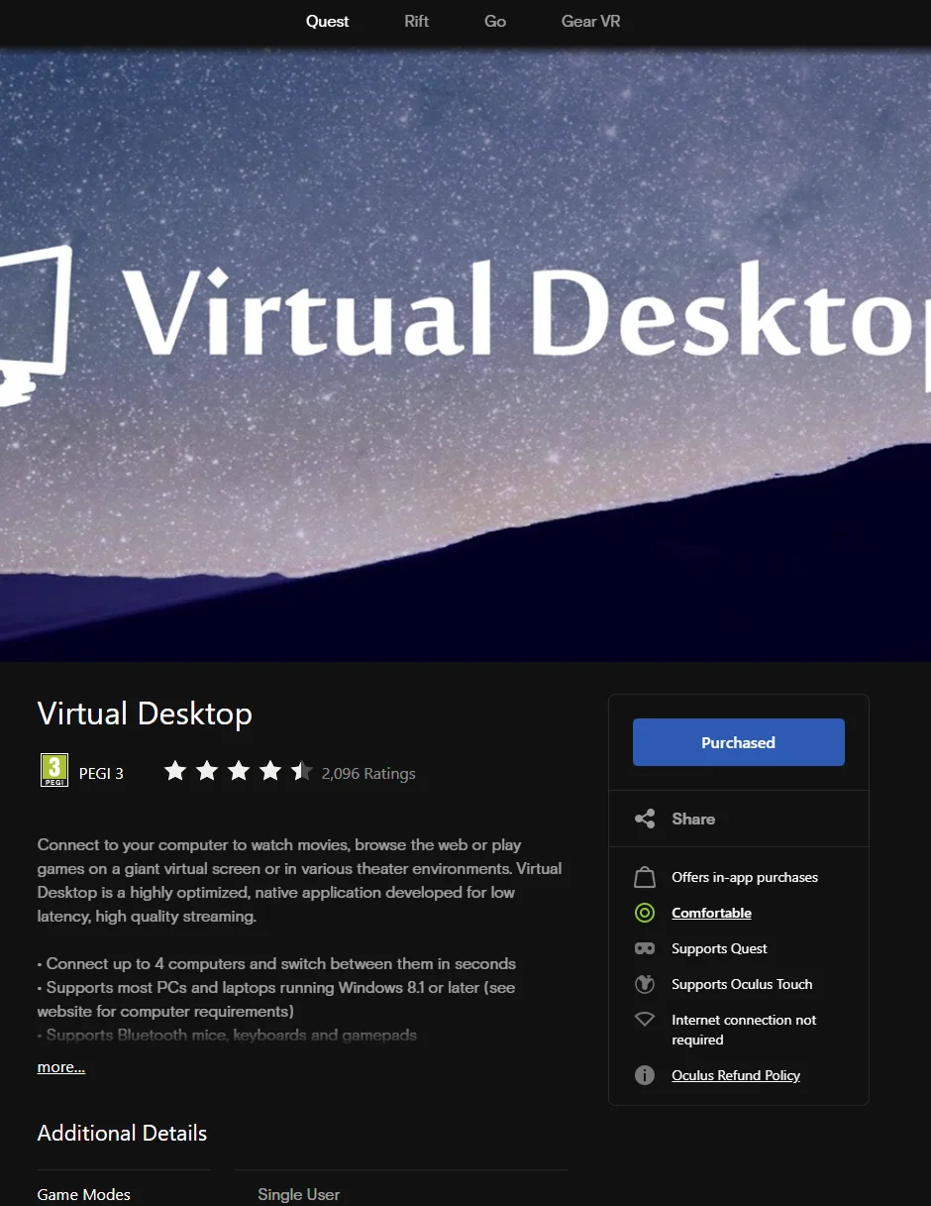Click the Virtual Desktop banner image
The image size is (931, 1206).
(x=465, y=354)
